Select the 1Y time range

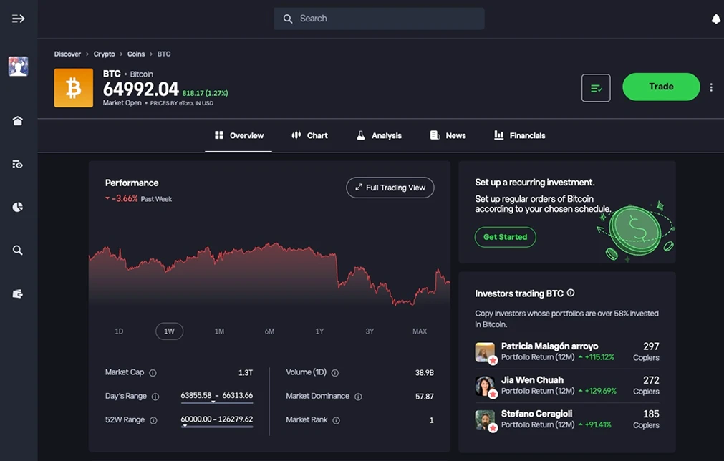(319, 331)
